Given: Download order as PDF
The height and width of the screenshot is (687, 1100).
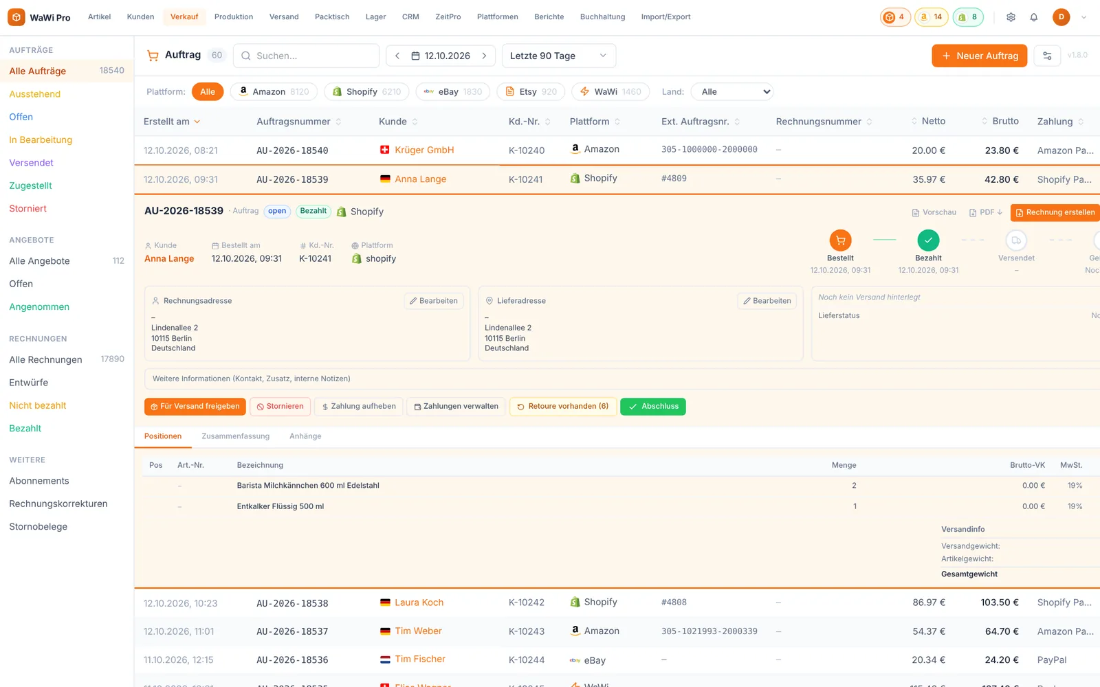Looking at the screenshot, I should [986, 212].
